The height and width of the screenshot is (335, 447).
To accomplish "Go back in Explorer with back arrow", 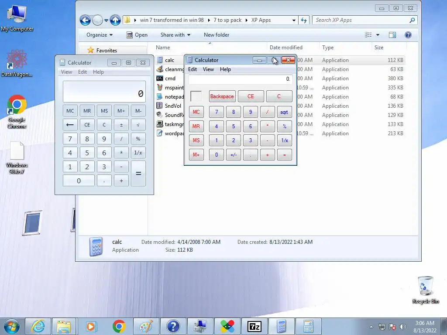I will coord(85,20).
